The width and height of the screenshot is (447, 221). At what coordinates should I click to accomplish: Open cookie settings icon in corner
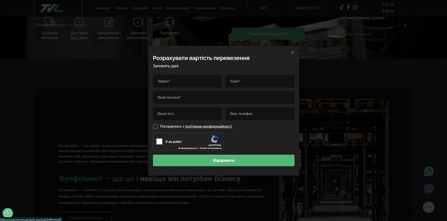click(7, 213)
